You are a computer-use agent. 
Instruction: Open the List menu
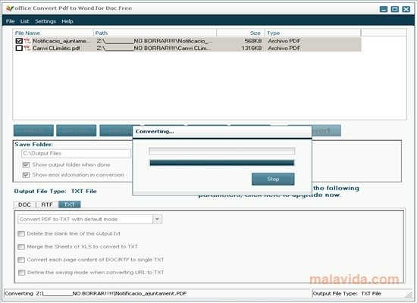click(25, 21)
